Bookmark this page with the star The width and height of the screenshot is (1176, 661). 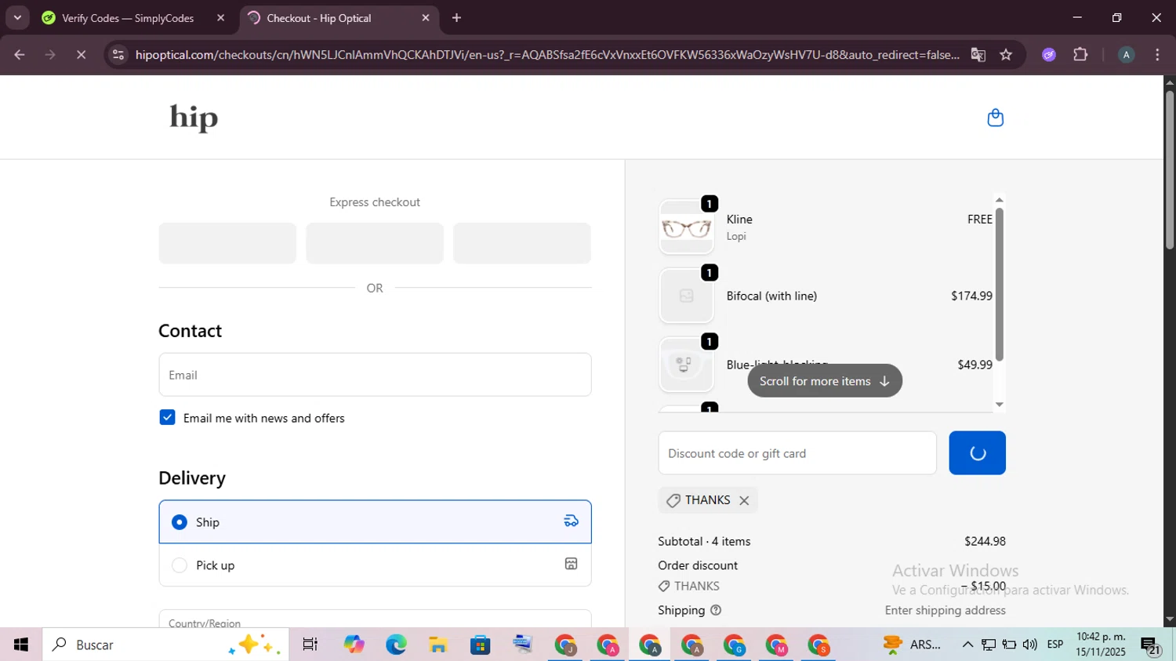[x=1006, y=55]
